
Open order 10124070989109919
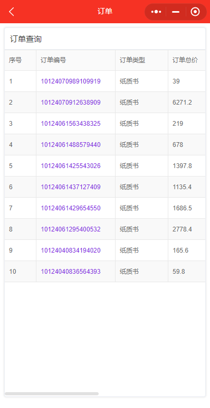tap(71, 81)
